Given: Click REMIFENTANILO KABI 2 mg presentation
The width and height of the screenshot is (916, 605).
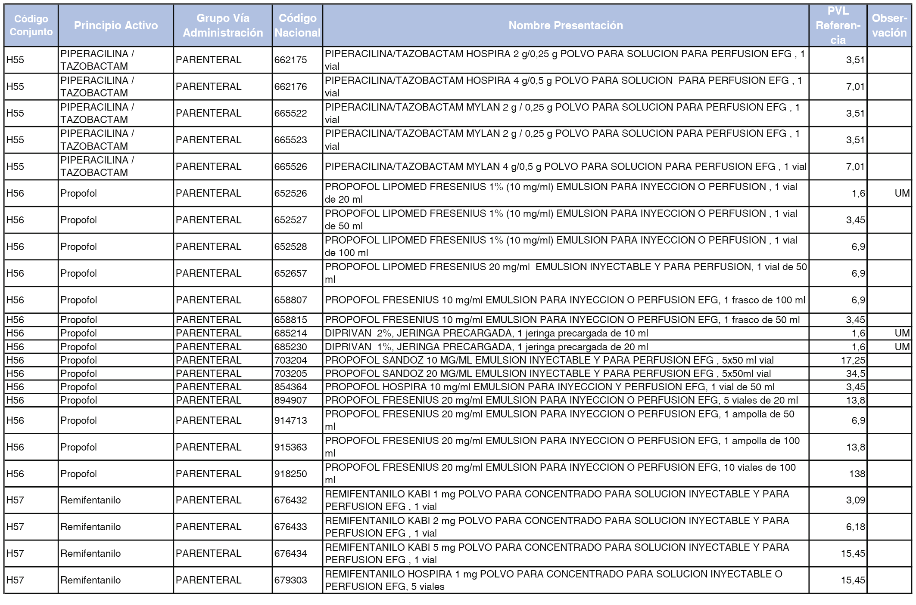Looking at the screenshot, I should click(x=557, y=527).
